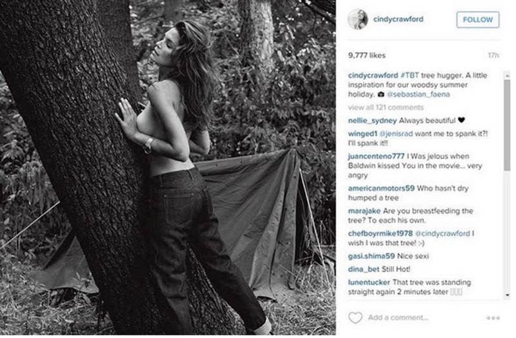Open the three-dot more options menu

493,318
